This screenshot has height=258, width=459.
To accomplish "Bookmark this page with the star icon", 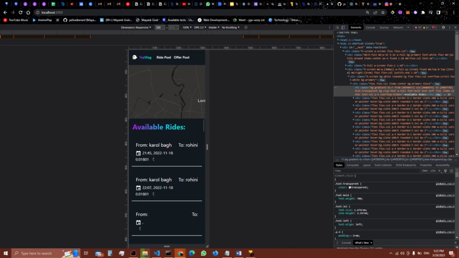I will (383, 13).
